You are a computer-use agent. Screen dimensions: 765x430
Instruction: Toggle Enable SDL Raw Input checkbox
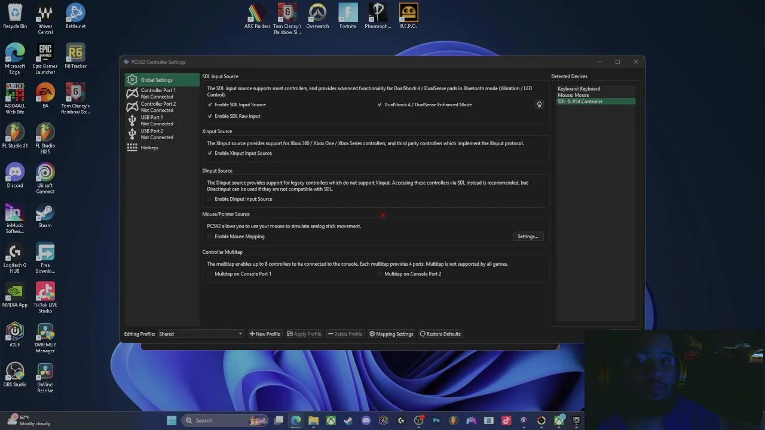coord(234,116)
